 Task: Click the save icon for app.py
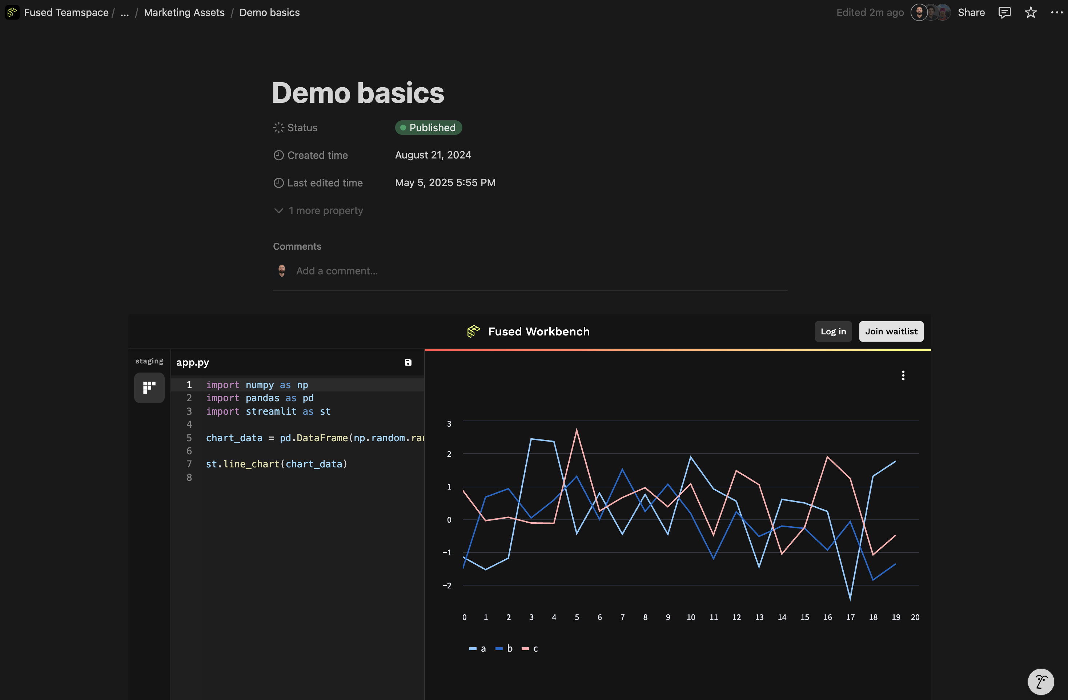pos(408,362)
